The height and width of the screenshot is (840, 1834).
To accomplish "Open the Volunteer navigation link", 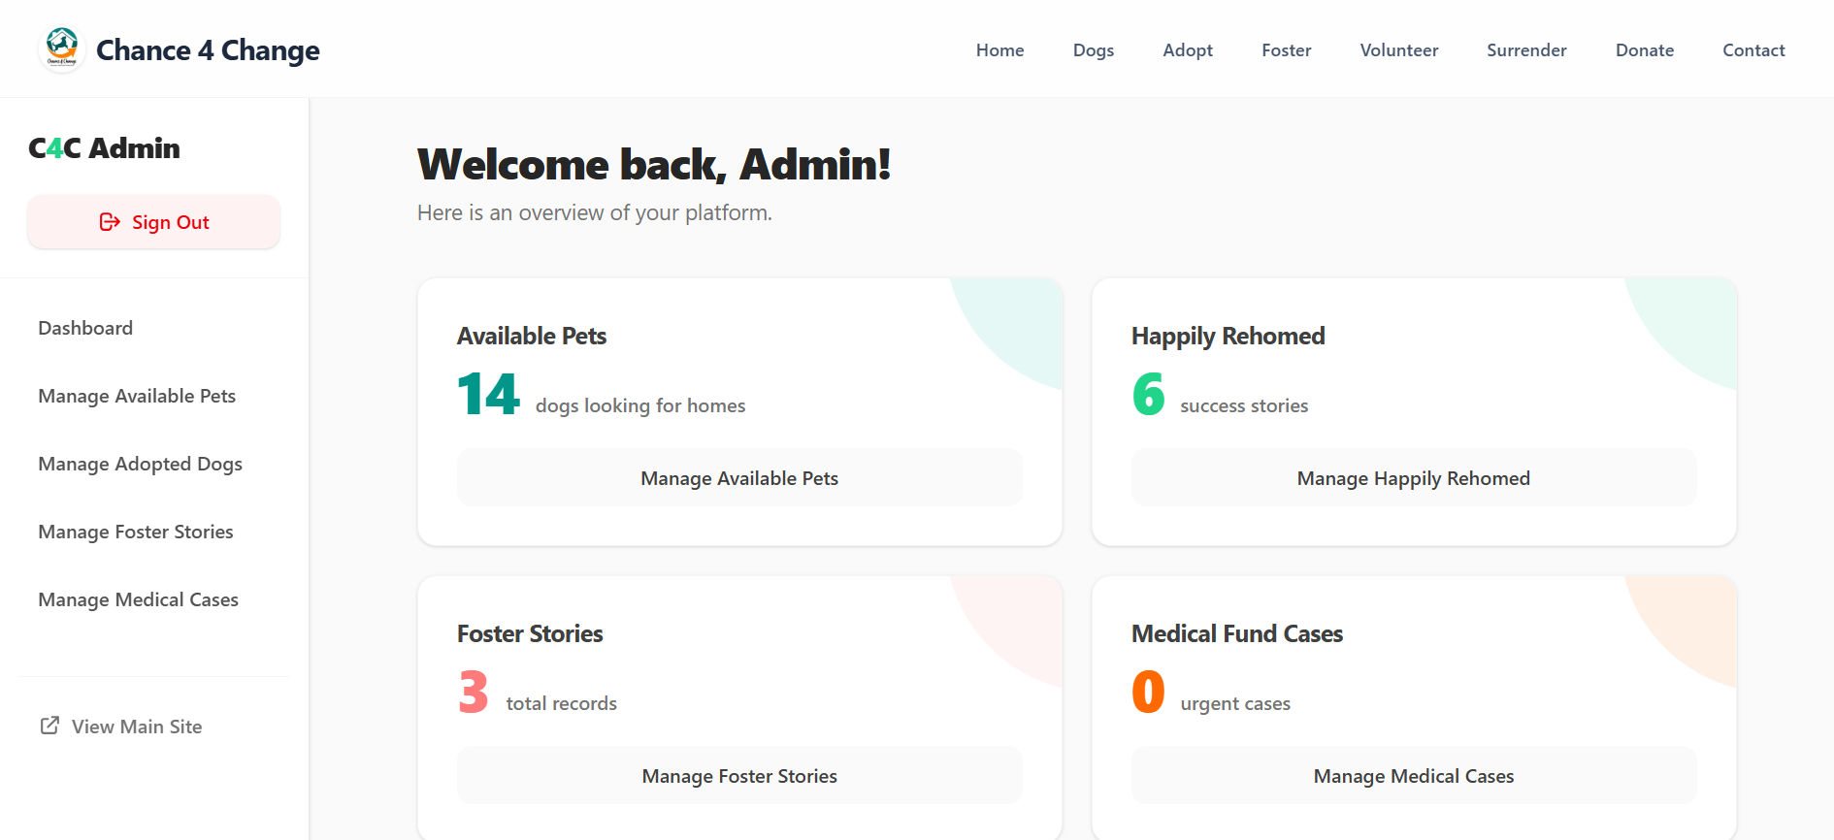I will [1398, 50].
